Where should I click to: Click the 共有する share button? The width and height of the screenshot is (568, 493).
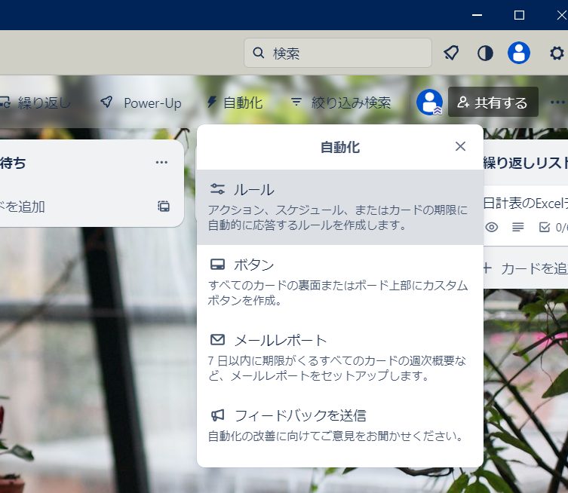coord(493,103)
